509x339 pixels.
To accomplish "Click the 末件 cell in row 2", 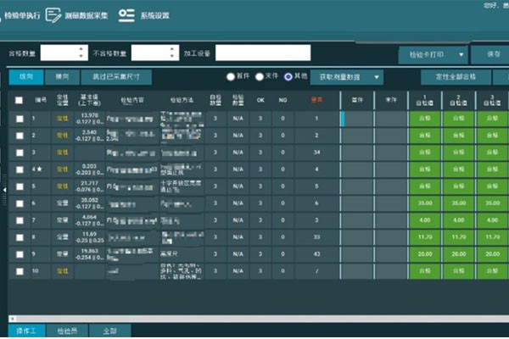I will pyautogui.click(x=391, y=136).
